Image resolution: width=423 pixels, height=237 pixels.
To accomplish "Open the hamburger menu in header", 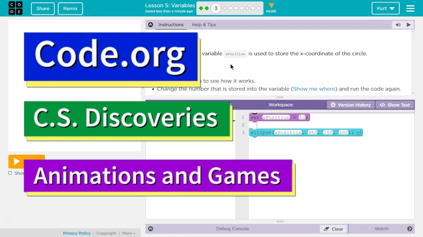I will (410, 9).
